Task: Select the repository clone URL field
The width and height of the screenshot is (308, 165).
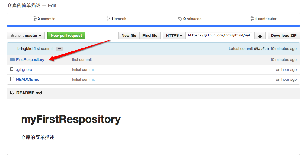Action: [x=219, y=36]
